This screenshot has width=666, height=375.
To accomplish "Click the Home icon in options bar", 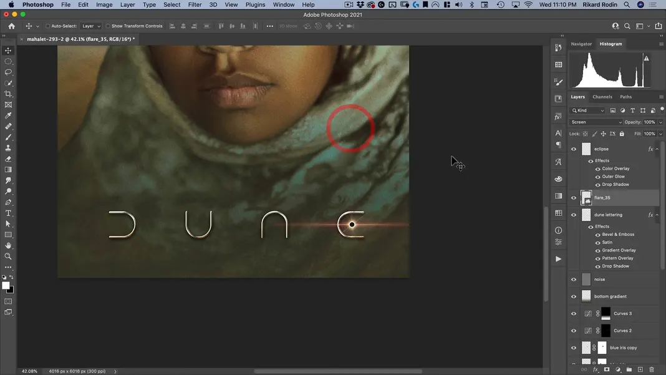I will click(x=11, y=26).
